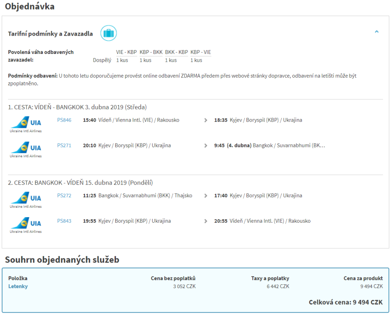
Task: Click the UIA airline logo beside PS271
Action: pyautogui.click(x=26, y=149)
